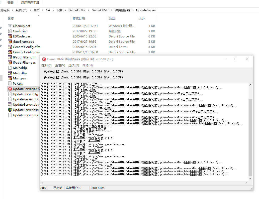Click the log scrollbar down arrow

251,179
